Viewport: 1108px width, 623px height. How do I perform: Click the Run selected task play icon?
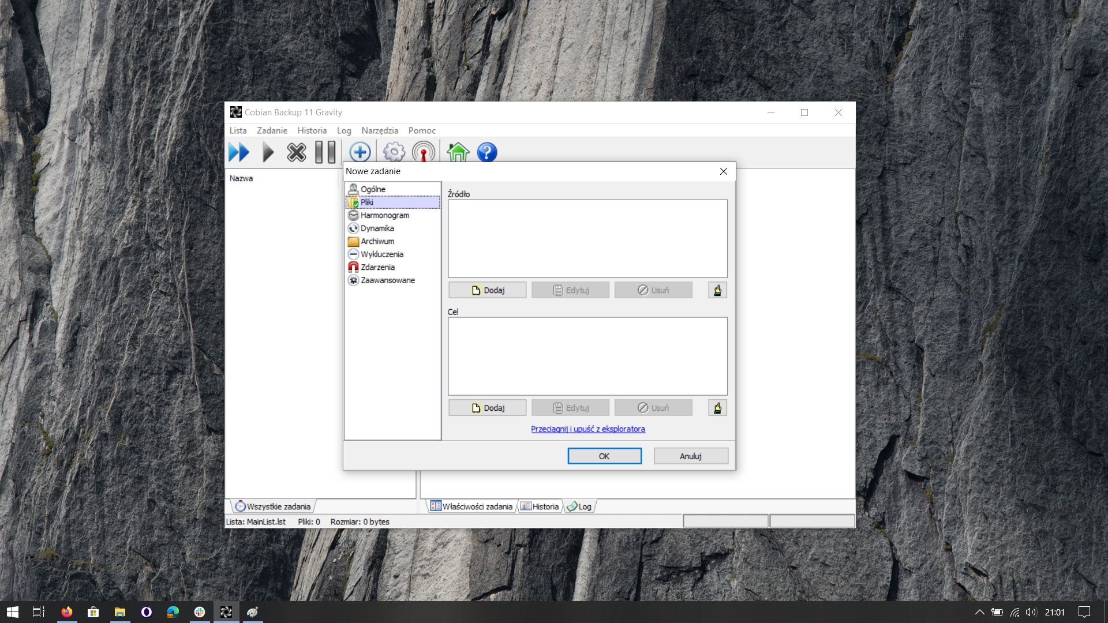pyautogui.click(x=268, y=152)
